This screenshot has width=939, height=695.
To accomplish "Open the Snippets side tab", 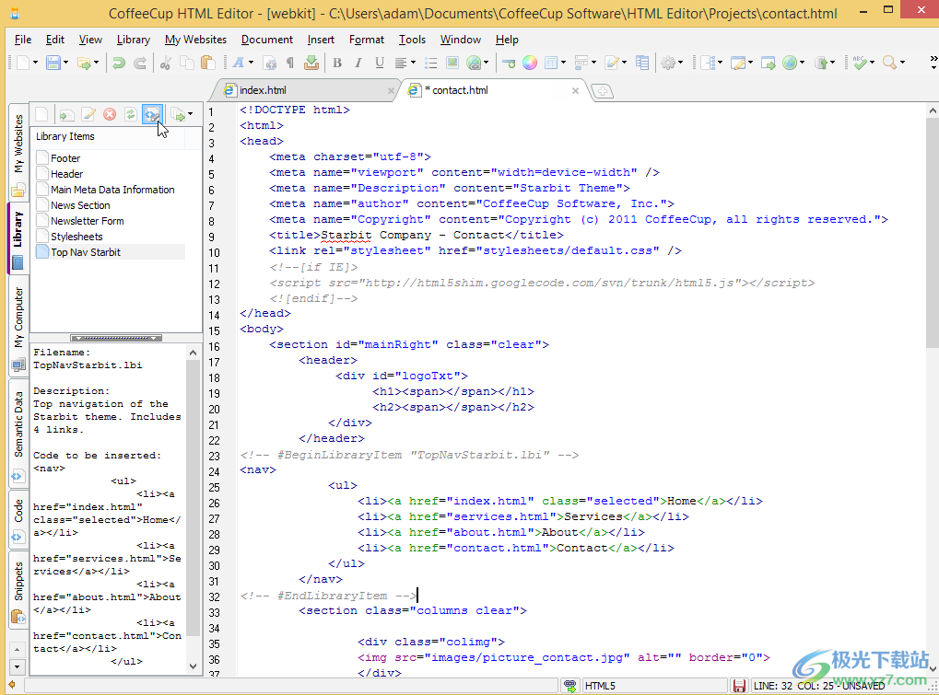I will pos(18,590).
